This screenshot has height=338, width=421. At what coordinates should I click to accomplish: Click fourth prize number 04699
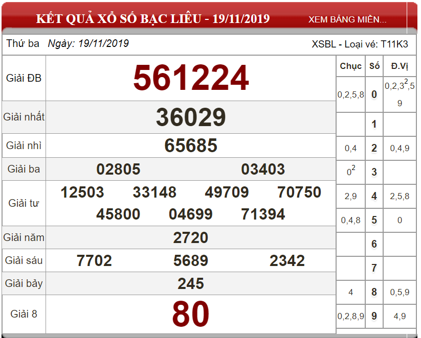point(191,214)
